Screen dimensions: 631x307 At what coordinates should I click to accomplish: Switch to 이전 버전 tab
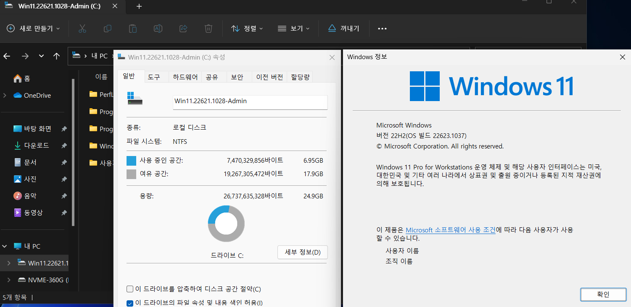tap(269, 77)
